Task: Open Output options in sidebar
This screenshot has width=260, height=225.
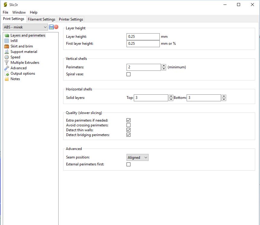Action: coord(23,73)
